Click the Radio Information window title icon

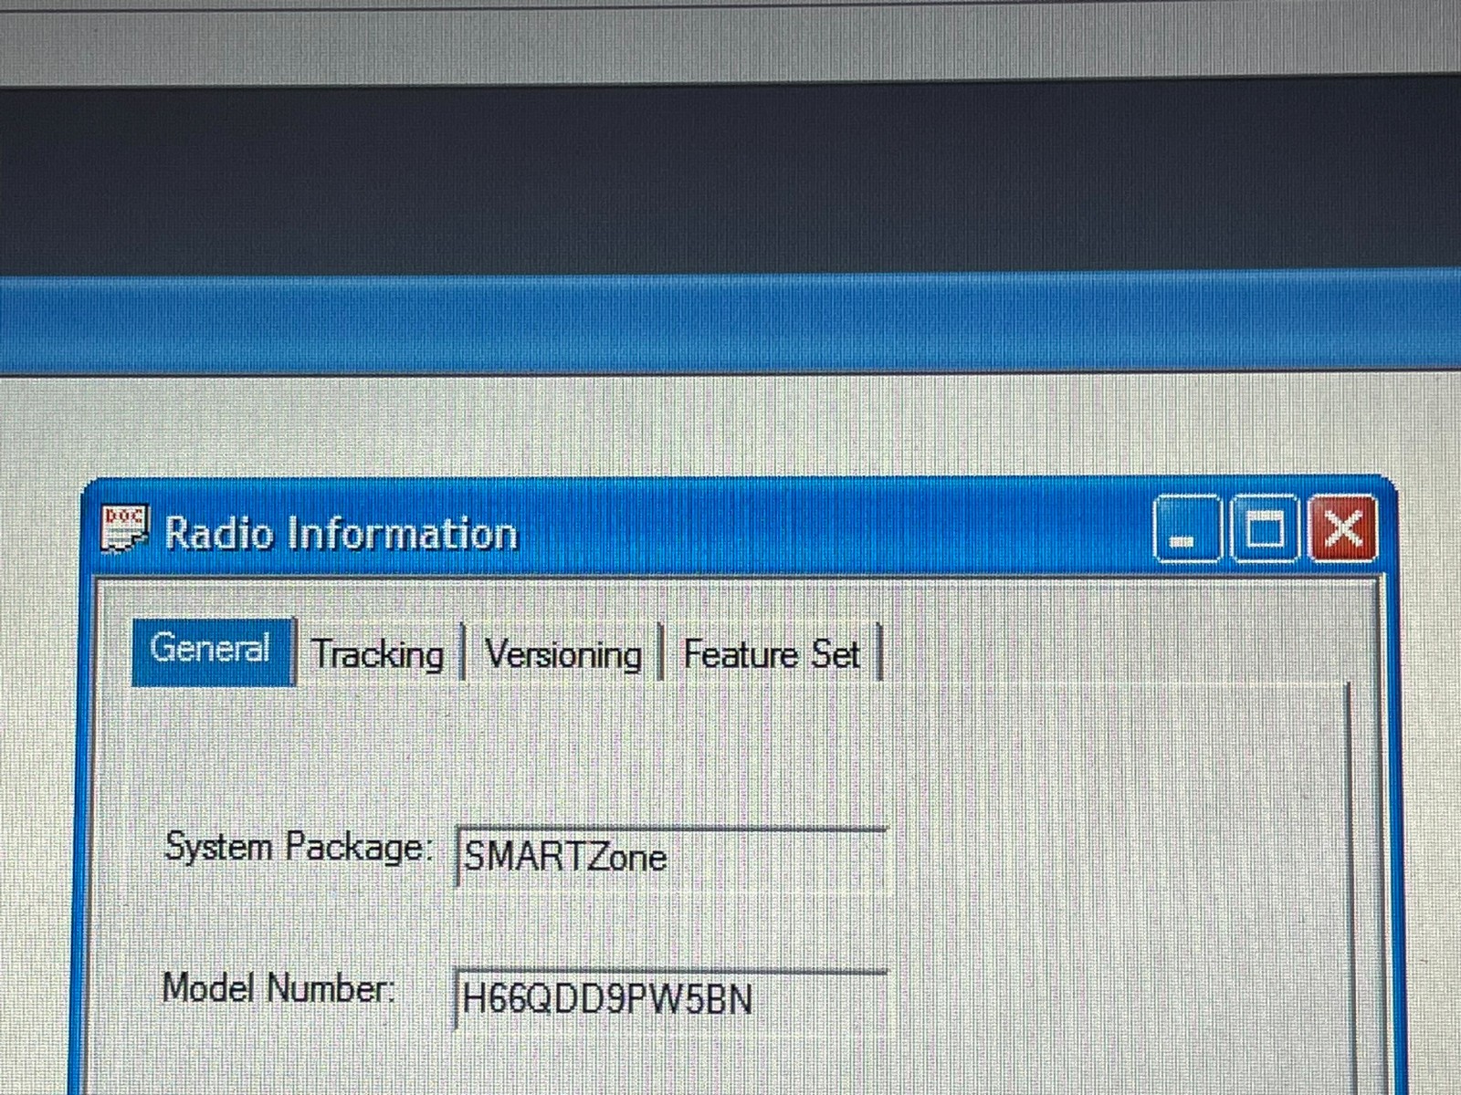[124, 529]
